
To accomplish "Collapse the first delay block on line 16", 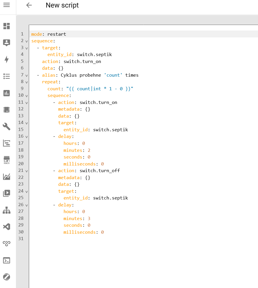I will [x=26, y=137].
